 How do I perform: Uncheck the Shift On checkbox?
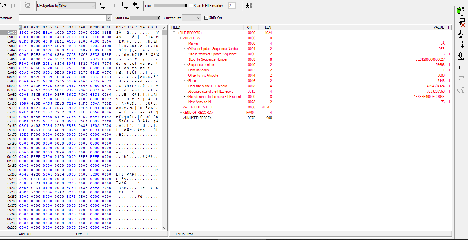click(x=207, y=18)
